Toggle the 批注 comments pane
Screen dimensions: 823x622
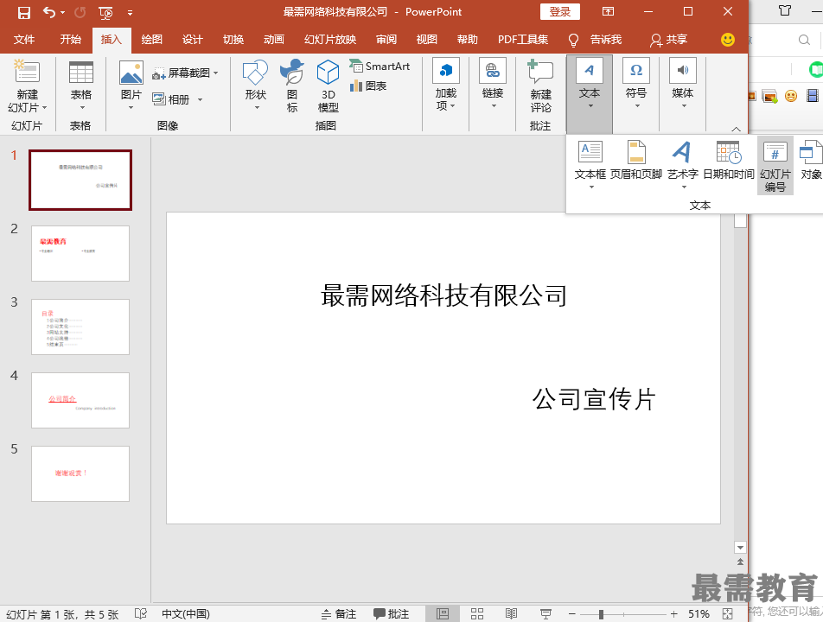click(391, 613)
